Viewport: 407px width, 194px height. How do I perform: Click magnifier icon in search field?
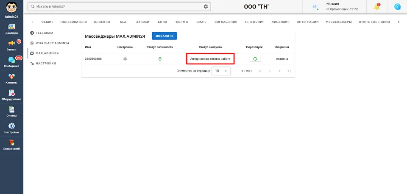pos(33,6)
